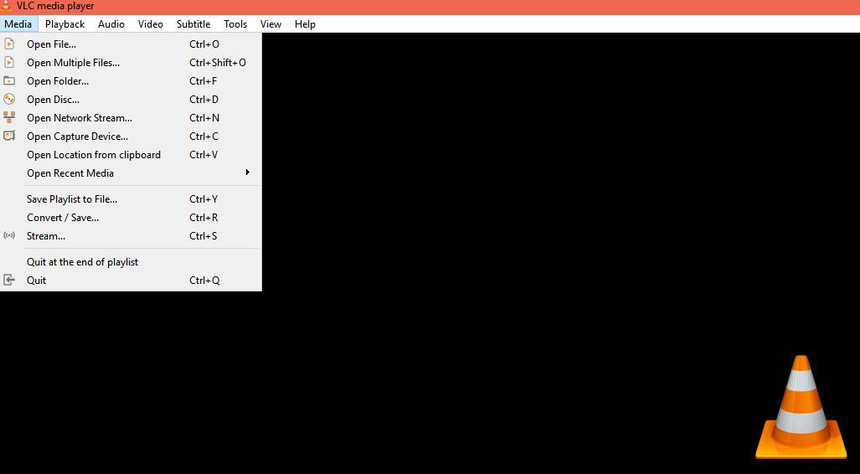Select Open Multiple Files... entry

[x=131, y=63]
